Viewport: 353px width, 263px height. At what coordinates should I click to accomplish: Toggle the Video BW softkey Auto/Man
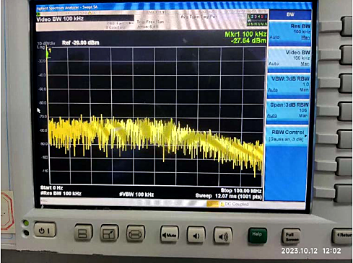pos(289,59)
